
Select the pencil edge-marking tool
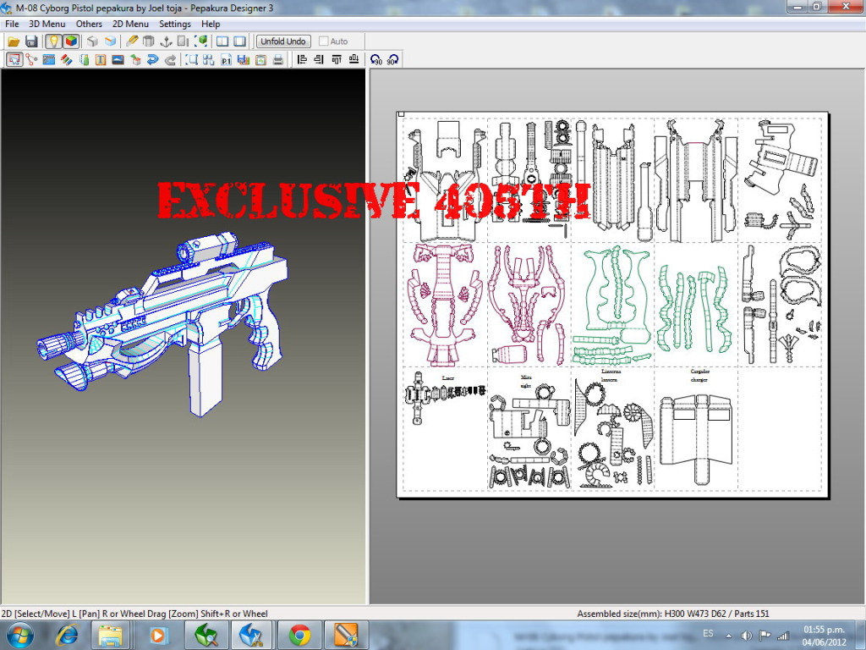click(132, 41)
